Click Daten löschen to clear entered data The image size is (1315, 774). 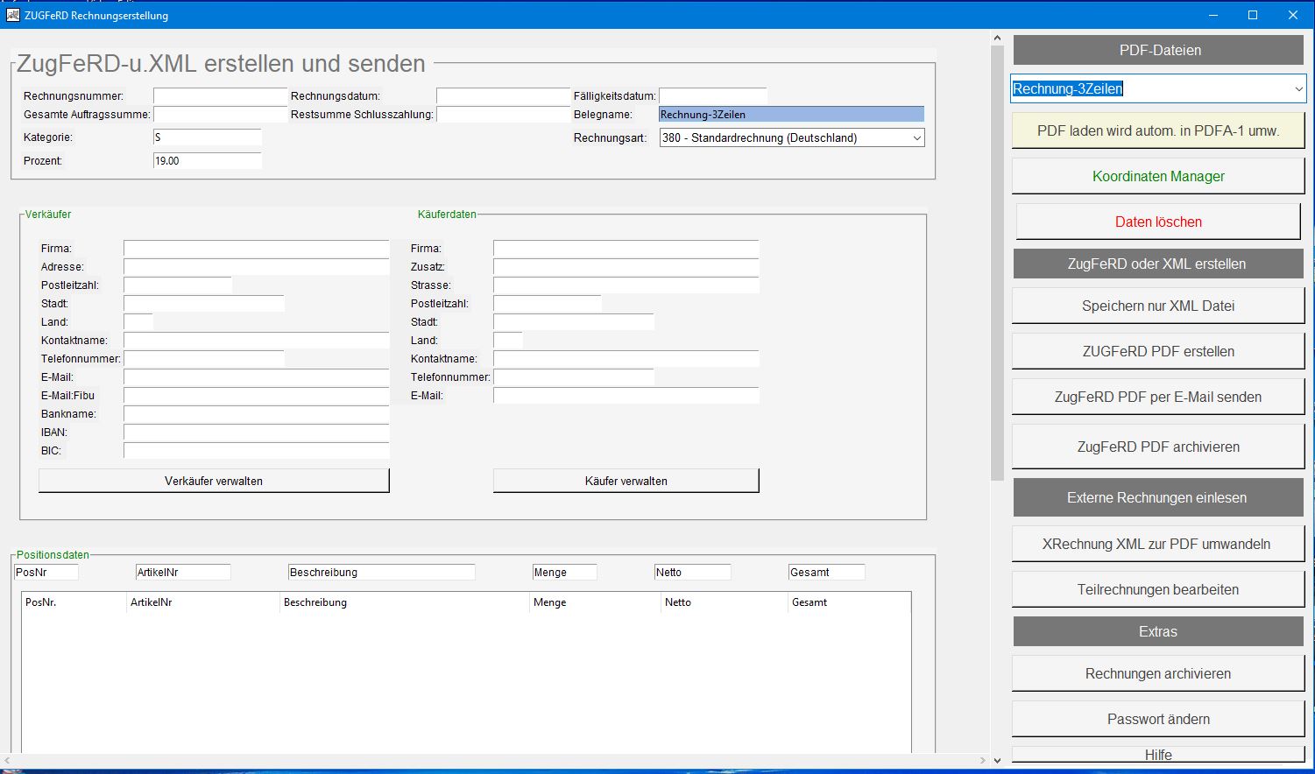tap(1157, 222)
